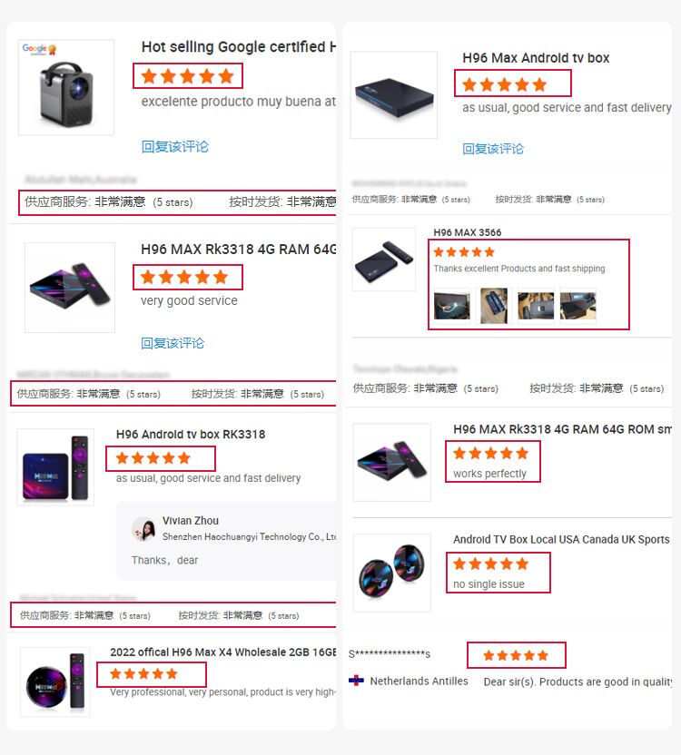Click star rating of H96 Max Android tv box
The width and height of the screenshot is (681, 755).
click(x=504, y=84)
